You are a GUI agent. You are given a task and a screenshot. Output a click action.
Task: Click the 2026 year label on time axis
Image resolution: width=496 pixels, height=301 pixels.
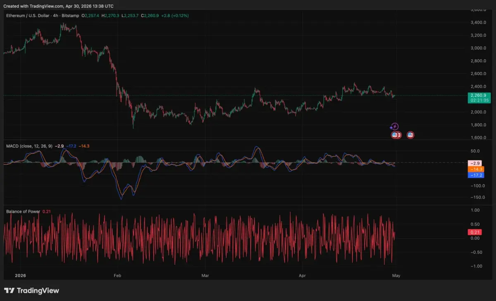(x=20, y=275)
